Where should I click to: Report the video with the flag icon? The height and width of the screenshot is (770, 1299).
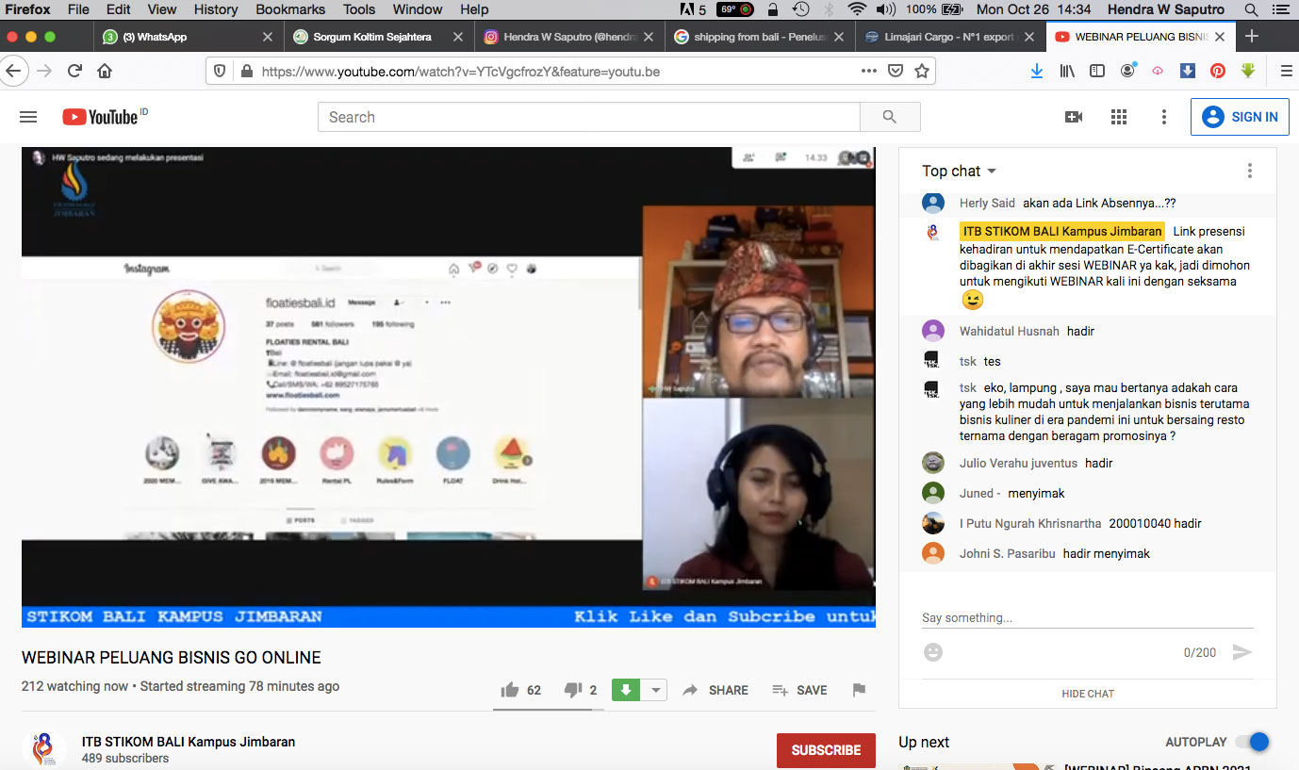pyautogui.click(x=859, y=690)
